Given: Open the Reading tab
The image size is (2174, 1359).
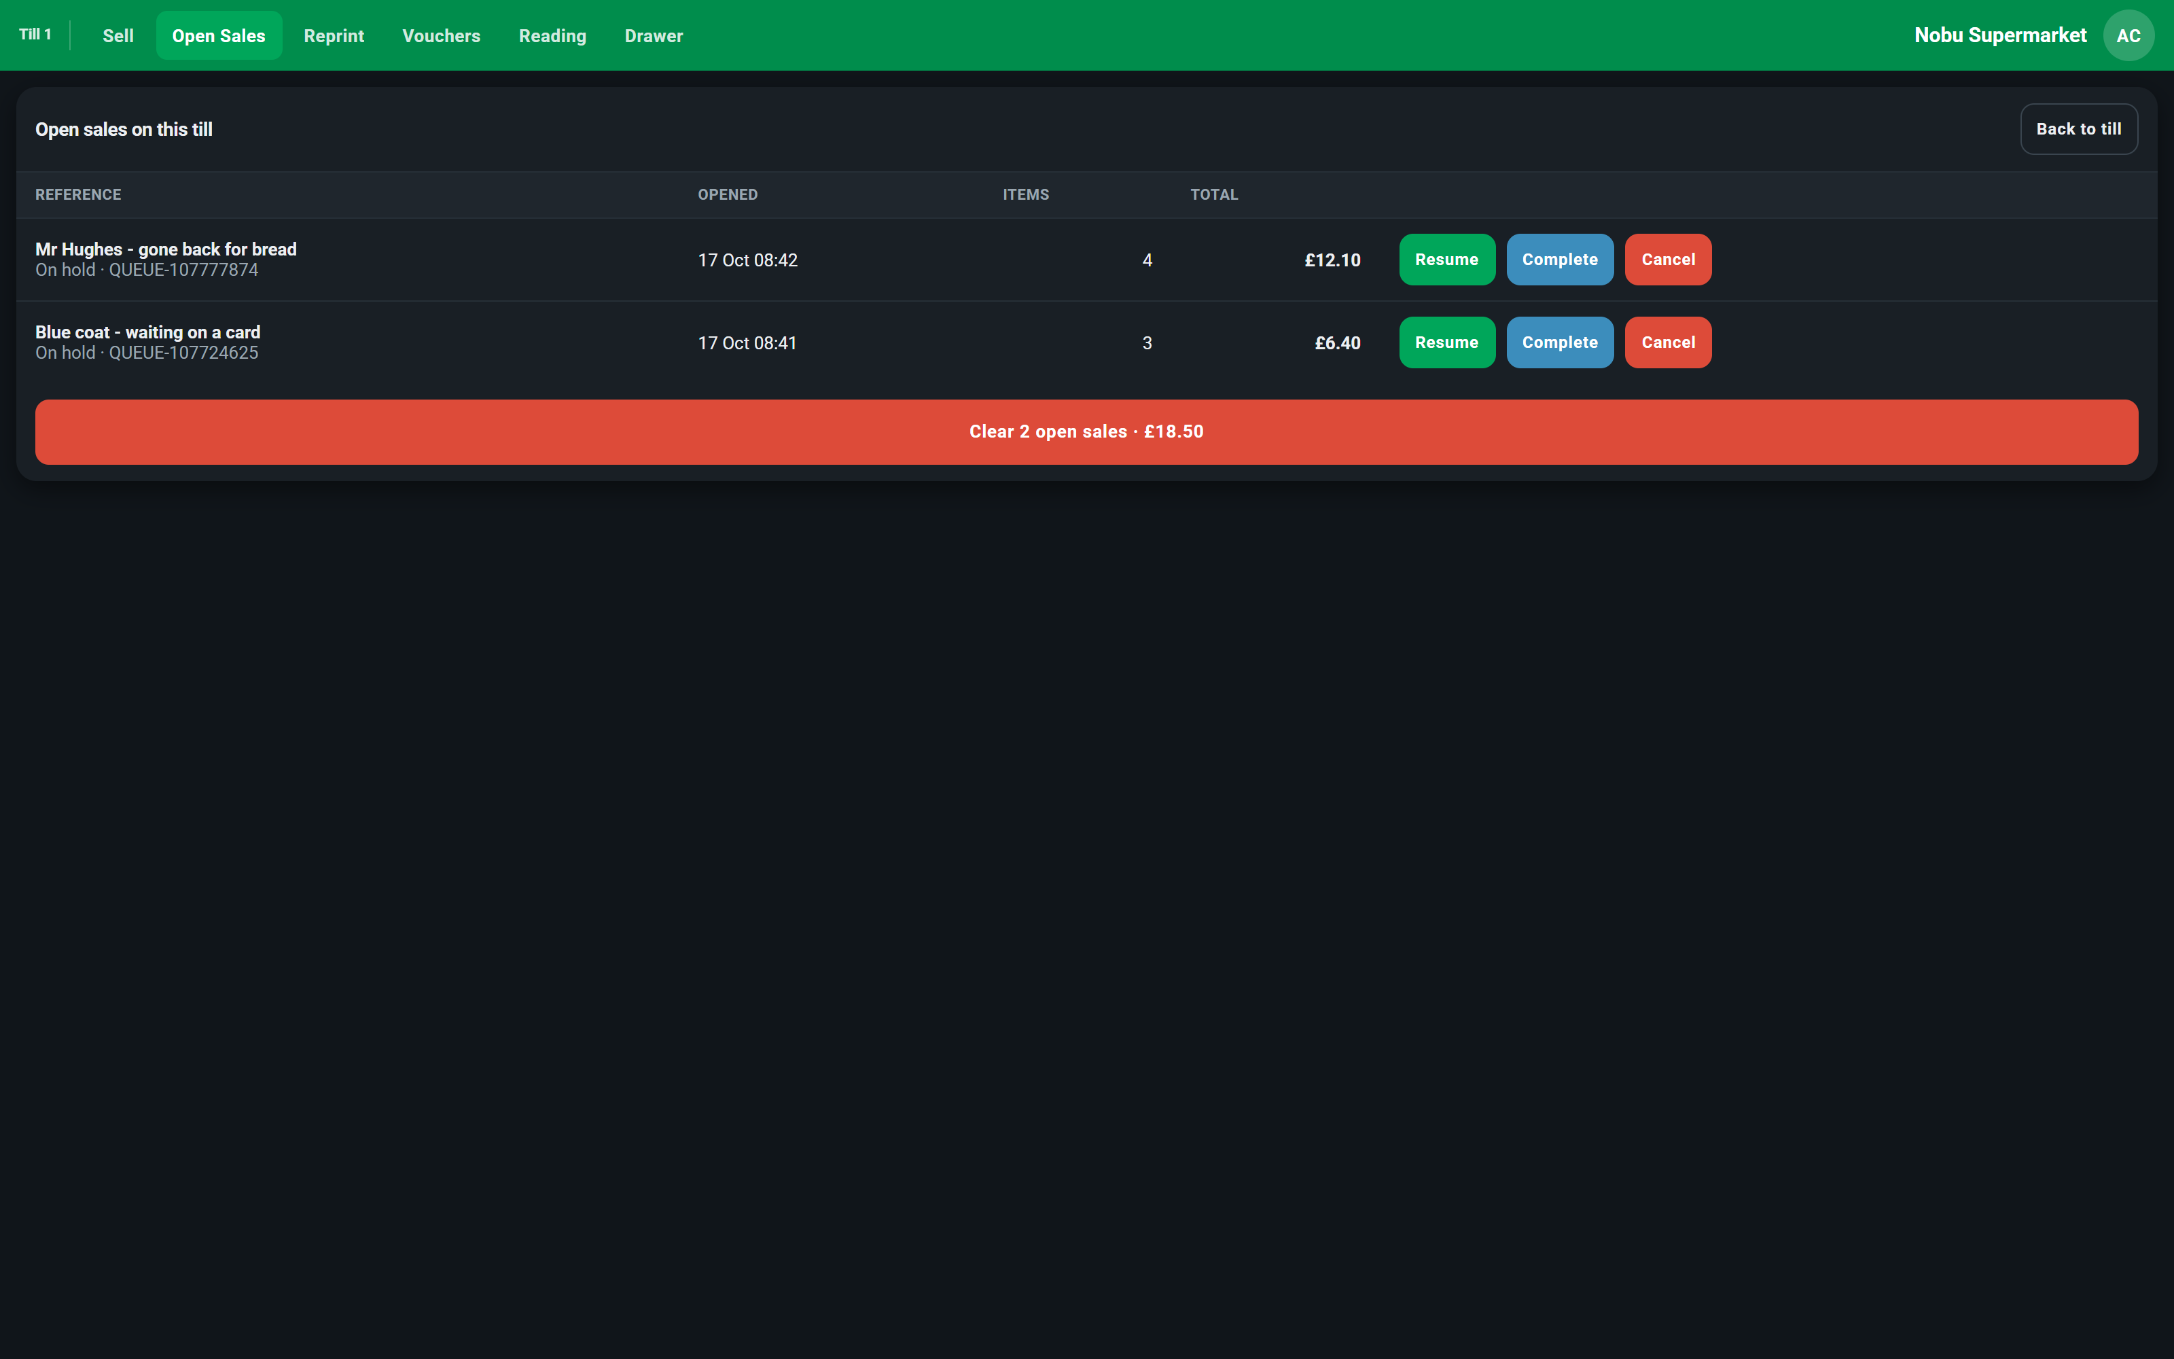Looking at the screenshot, I should click(x=552, y=36).
